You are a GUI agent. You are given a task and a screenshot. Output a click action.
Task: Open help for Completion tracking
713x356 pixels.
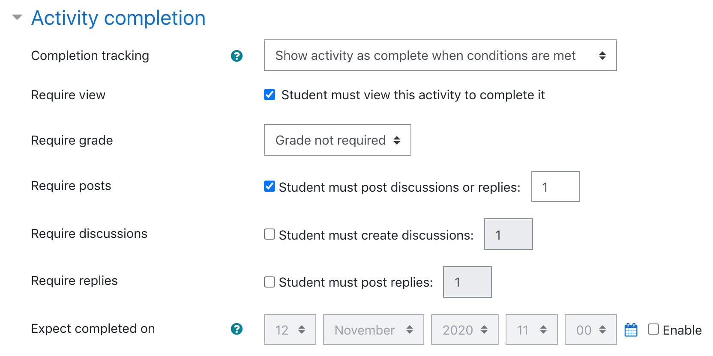[237, 56]
